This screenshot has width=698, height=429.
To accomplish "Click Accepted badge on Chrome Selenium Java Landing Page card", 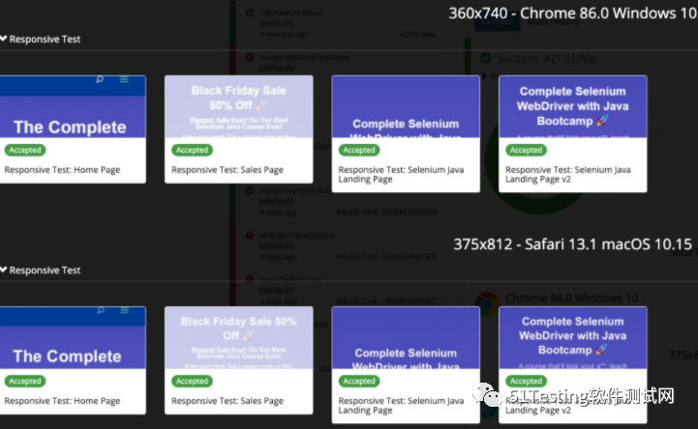I will click(359, 150).
